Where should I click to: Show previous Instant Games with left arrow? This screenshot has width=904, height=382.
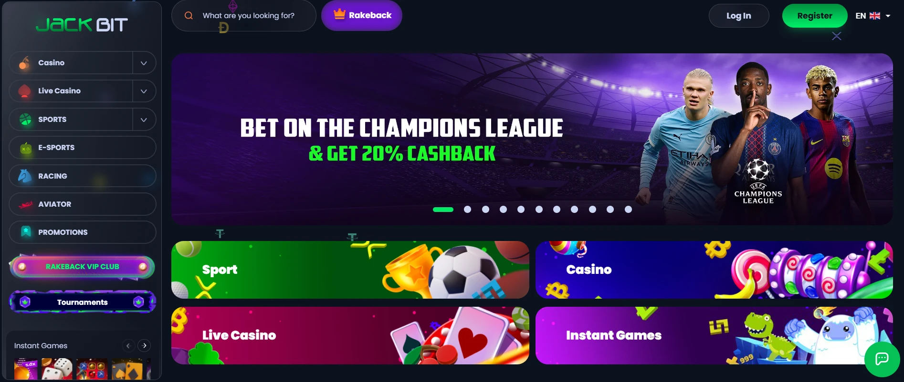128,346
